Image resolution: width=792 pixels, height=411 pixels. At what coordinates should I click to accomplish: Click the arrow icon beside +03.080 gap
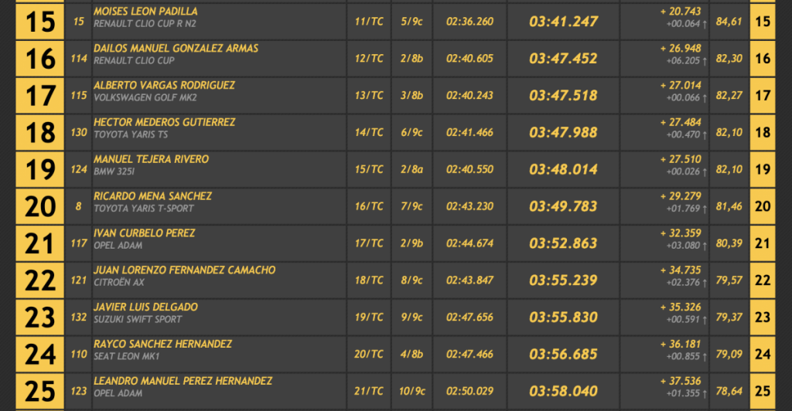[705, 246]
